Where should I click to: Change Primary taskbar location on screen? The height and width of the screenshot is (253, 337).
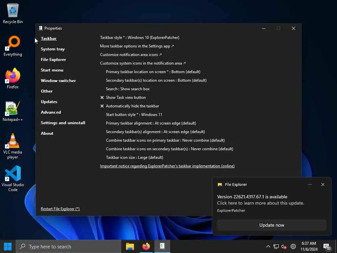tap(153, 72)
